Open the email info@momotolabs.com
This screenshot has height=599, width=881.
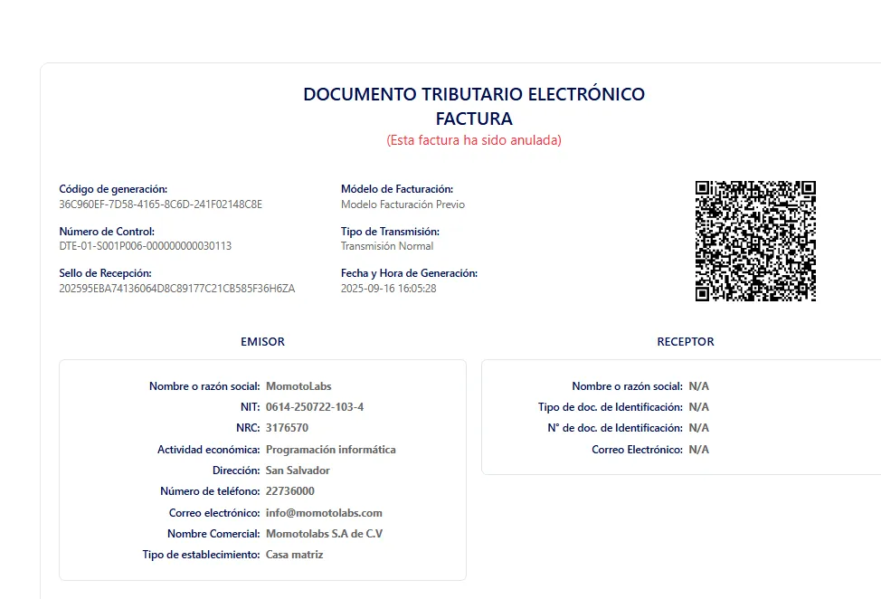pyautogui.click(x=326, y=512)
